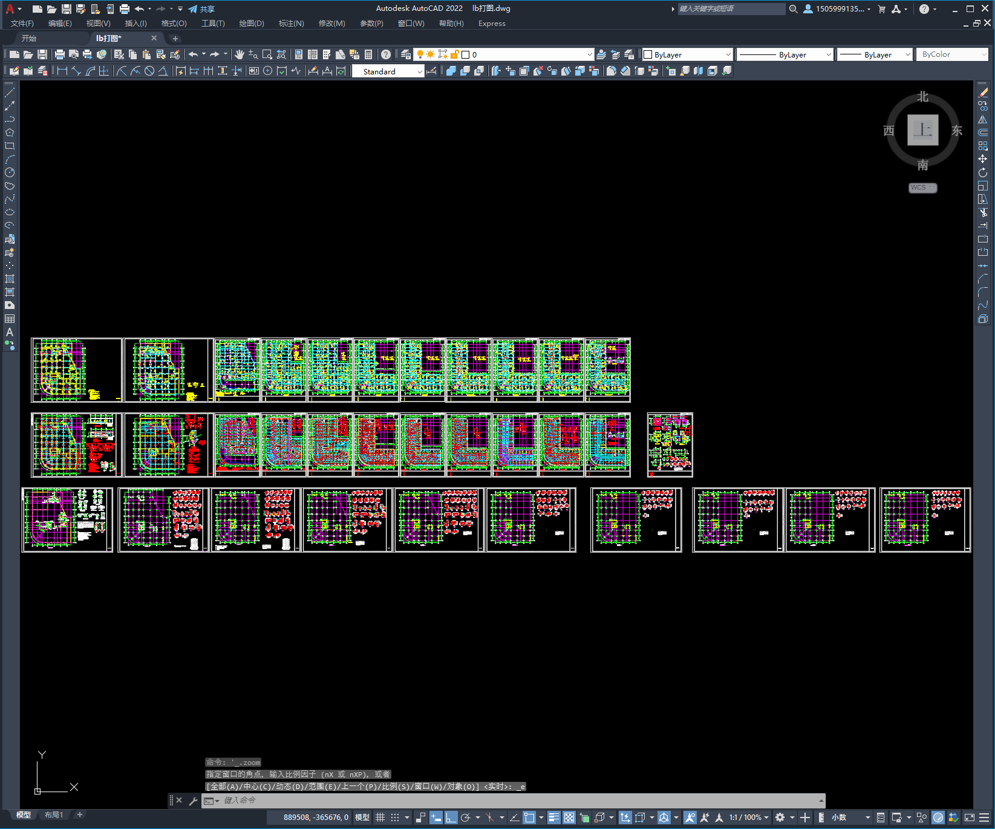The width and height of the screenshot is (995, 829).
Task: Expand the undo history dropdown arrow
Action: pyautogui.click(x=204, y=54)
